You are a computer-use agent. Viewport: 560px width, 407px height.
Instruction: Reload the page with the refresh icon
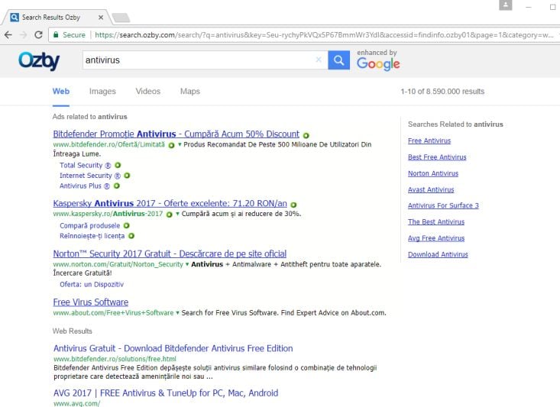(x=38, y=34)
